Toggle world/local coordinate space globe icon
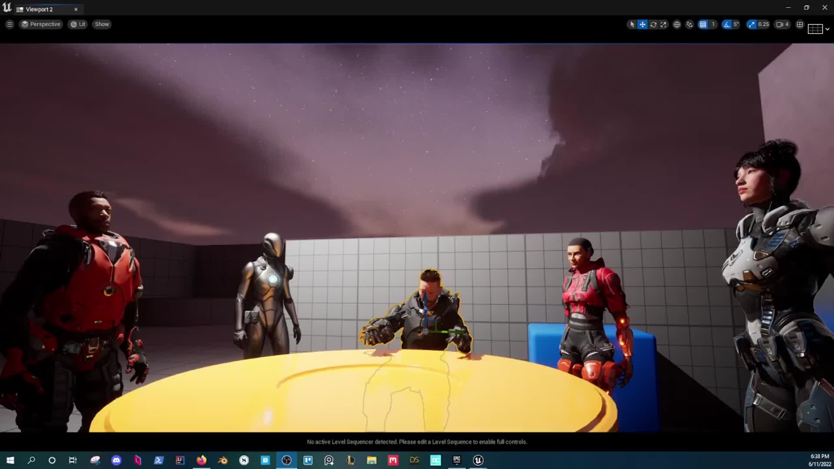 pos(677,24)
